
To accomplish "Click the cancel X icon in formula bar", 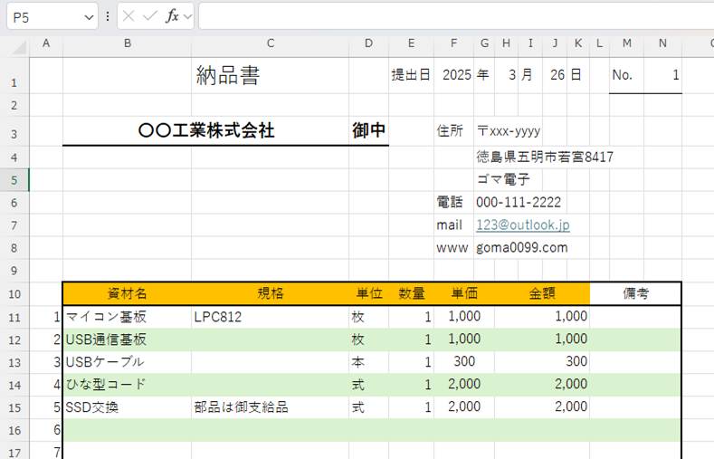I will pos(129,16).
